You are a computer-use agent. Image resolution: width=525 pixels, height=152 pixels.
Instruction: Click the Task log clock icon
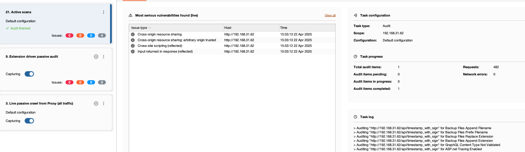tap(355, 117)
